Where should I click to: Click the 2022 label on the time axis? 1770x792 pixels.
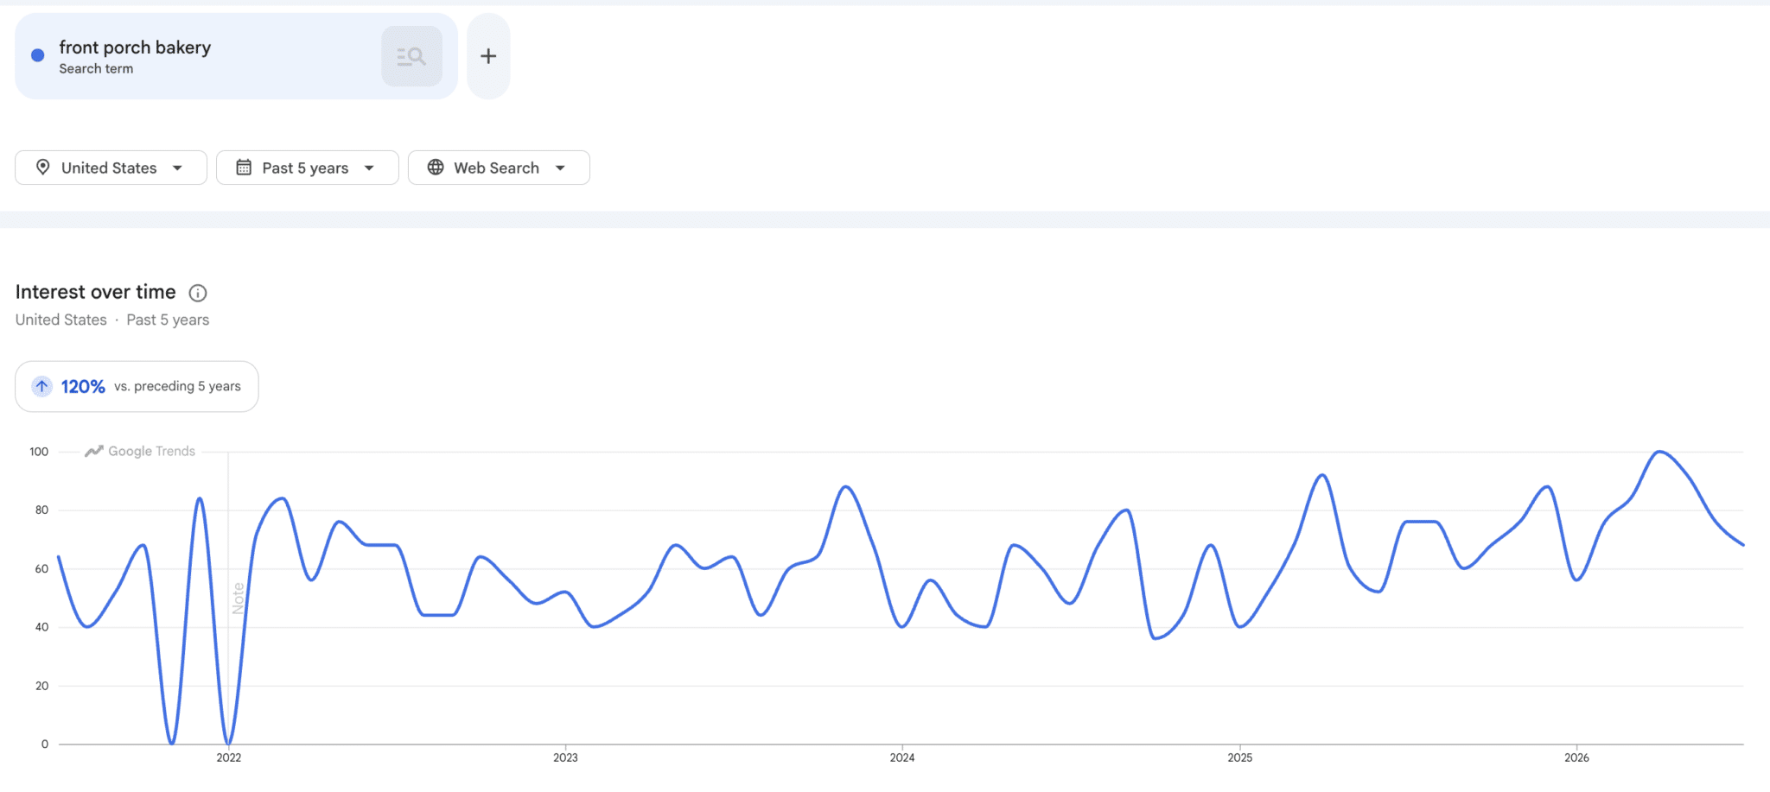229,757
